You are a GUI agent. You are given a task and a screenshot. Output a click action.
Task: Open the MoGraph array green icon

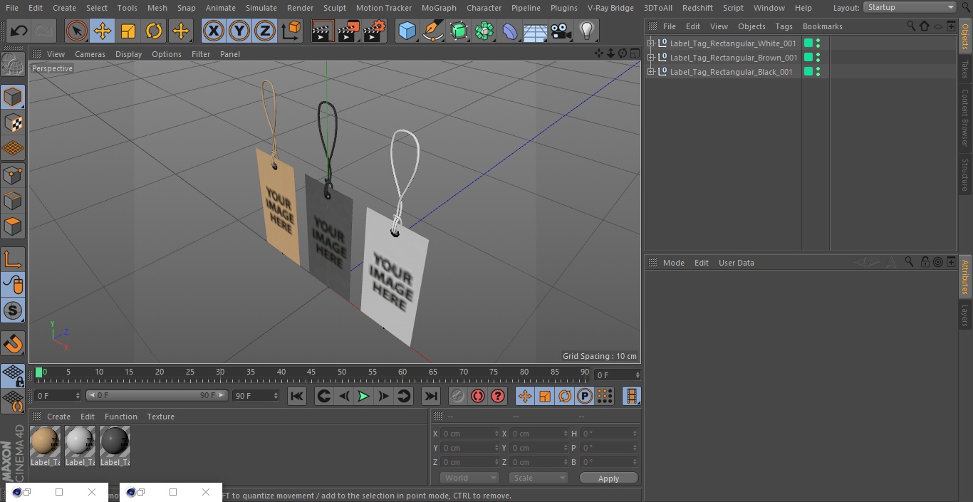point(484,31)
